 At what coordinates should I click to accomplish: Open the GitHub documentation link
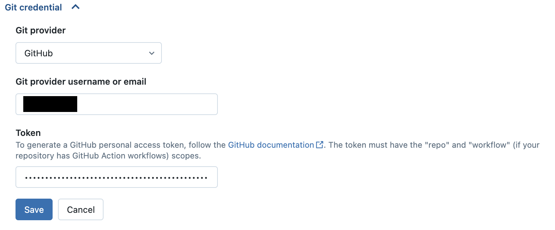click(x=270, y=145)
